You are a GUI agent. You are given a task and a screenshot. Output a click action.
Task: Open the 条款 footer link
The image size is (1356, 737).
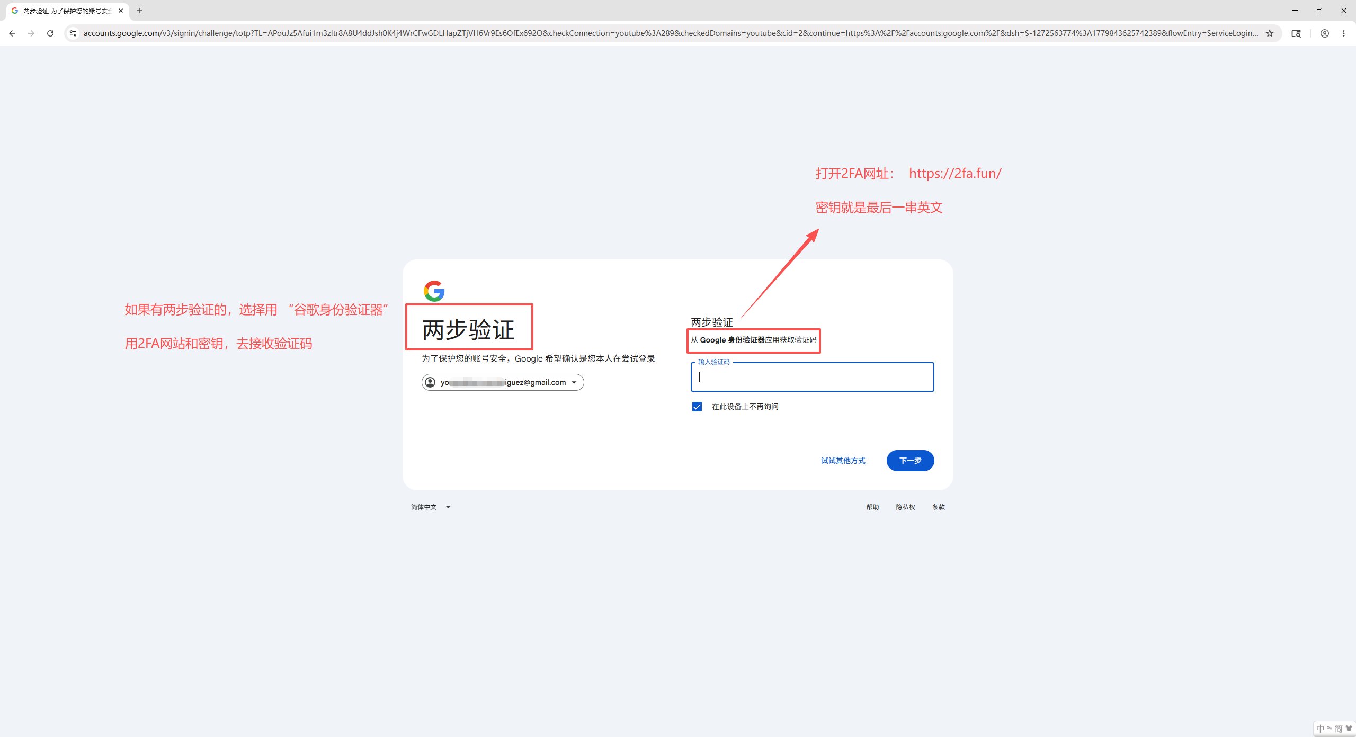coord(938,507)
